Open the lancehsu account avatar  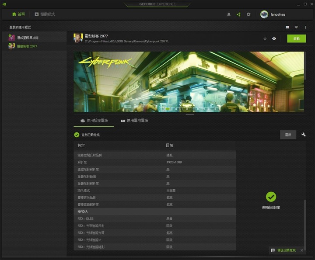coord(264,14)
